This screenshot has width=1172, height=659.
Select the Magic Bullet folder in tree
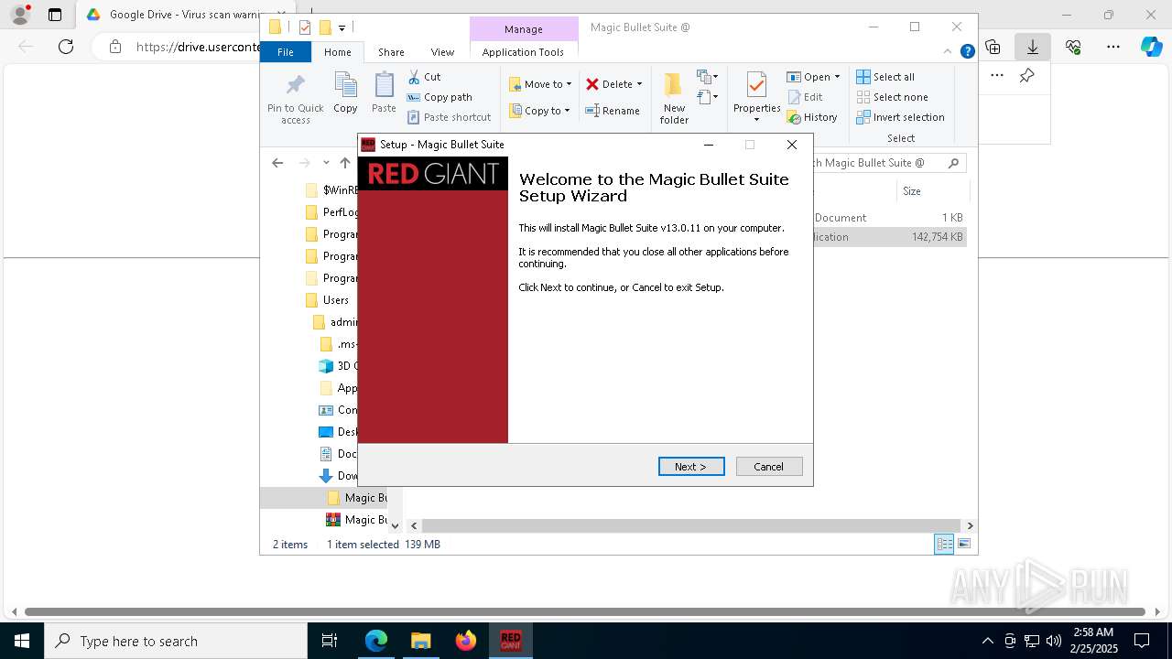point(357,498)
